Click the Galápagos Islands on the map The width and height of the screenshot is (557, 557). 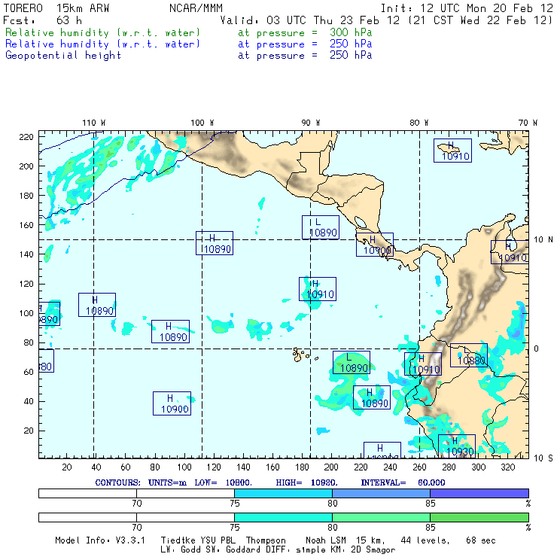[302, 353]
